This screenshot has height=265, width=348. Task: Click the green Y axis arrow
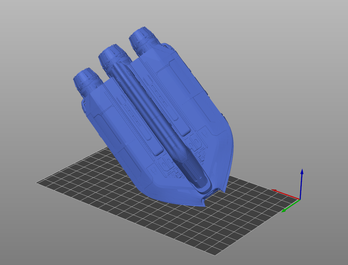tap(291, 206)
